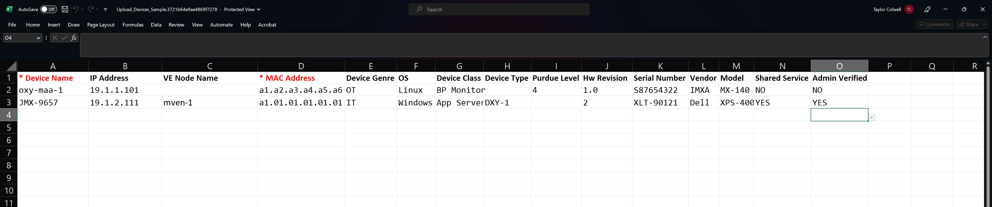This screenshot has height=207, width=992.
Task: Open the Formulas tab
Action: [x=133, y=24]
